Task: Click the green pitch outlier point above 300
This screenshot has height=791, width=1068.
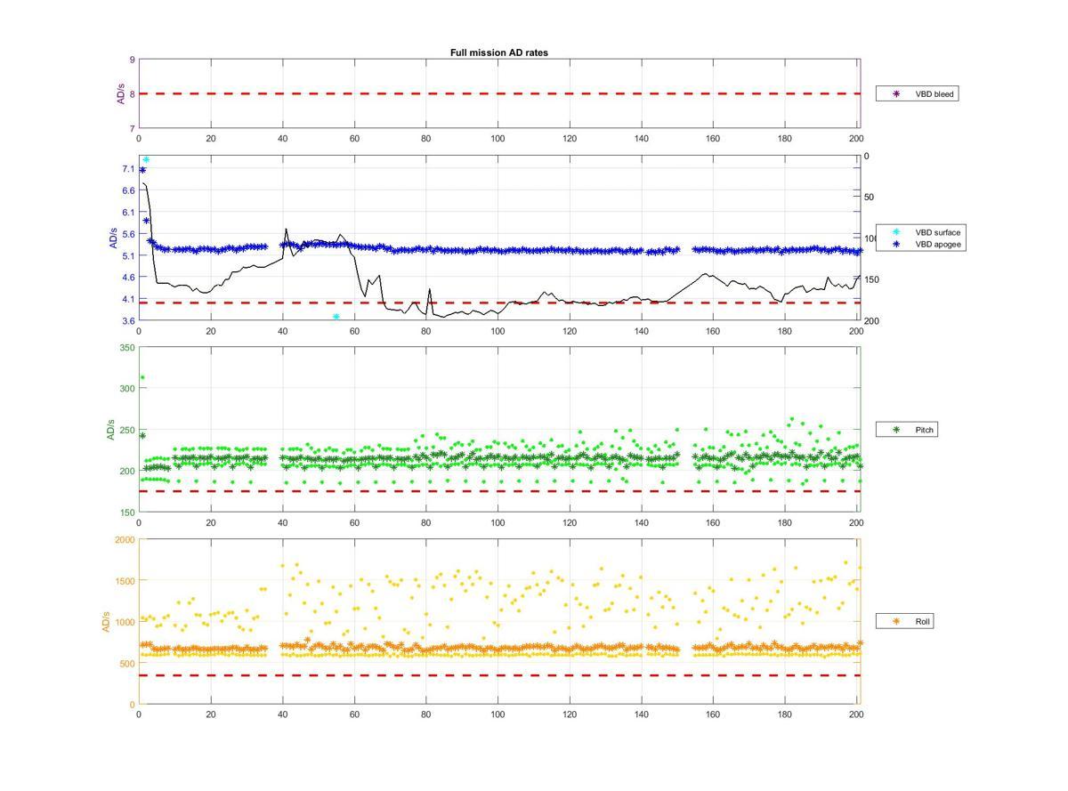Action: (x=142, y=377)
